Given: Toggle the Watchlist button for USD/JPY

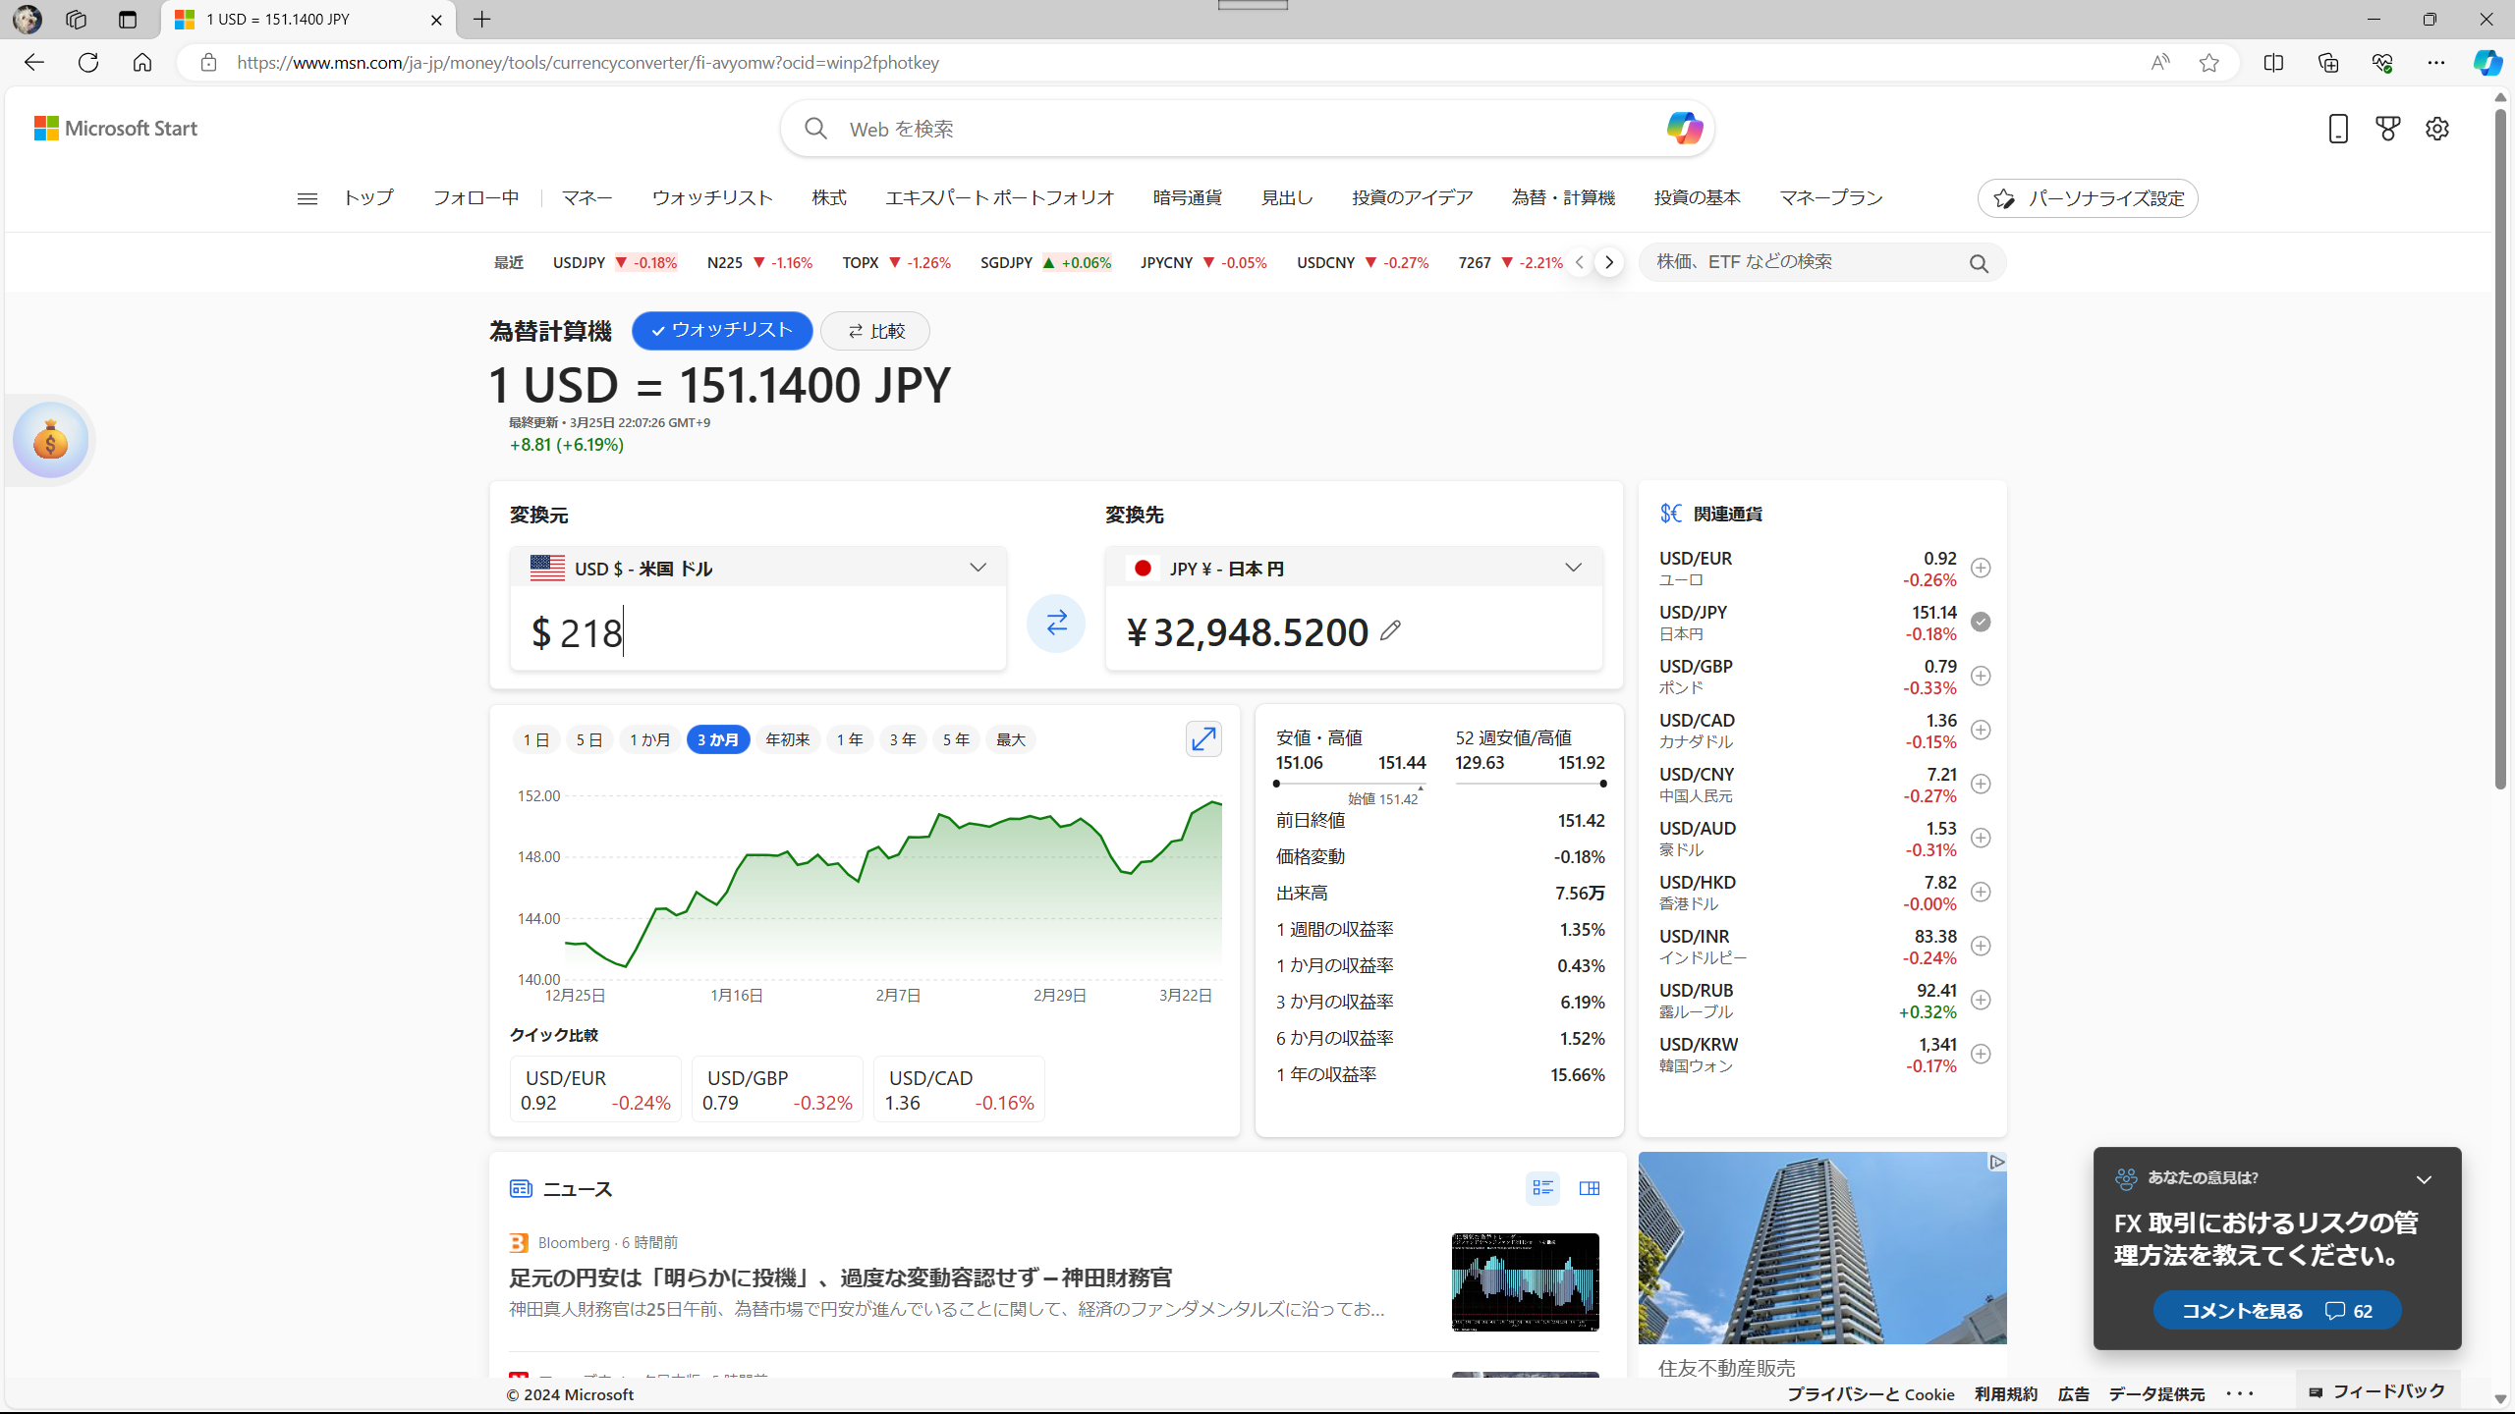Looking at the screenshot, I should click(722, 331).
